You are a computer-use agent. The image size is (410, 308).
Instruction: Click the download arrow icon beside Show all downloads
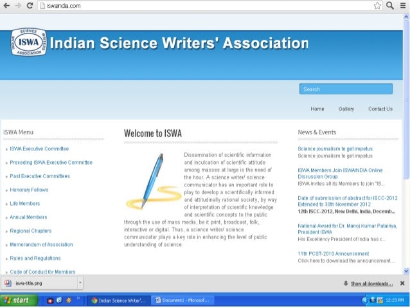(x=346, y=283)
